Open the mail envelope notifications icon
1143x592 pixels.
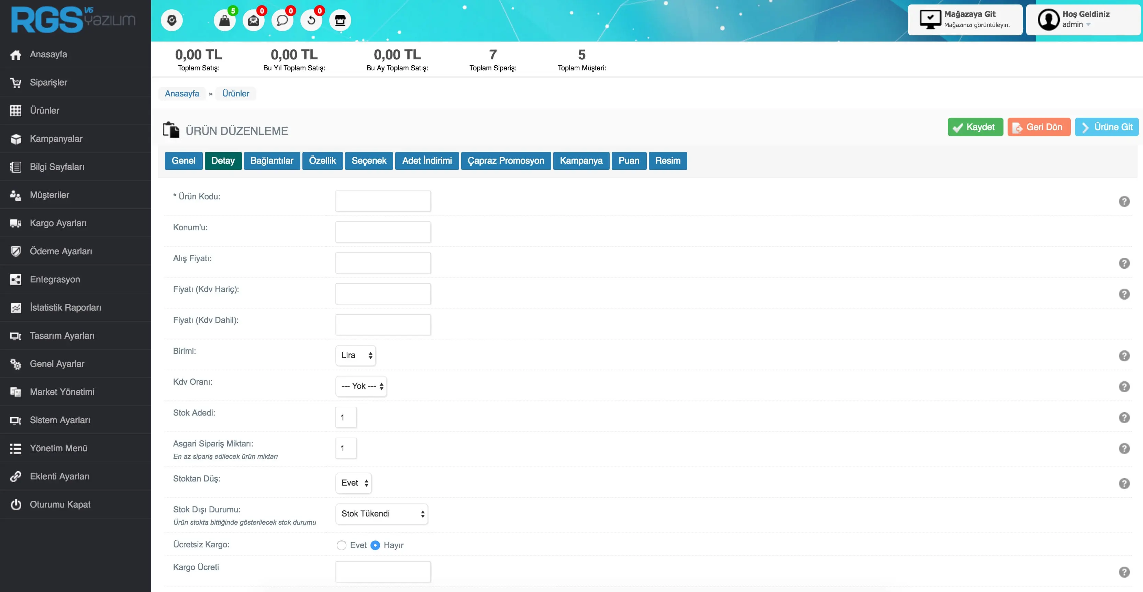(253, 20)
